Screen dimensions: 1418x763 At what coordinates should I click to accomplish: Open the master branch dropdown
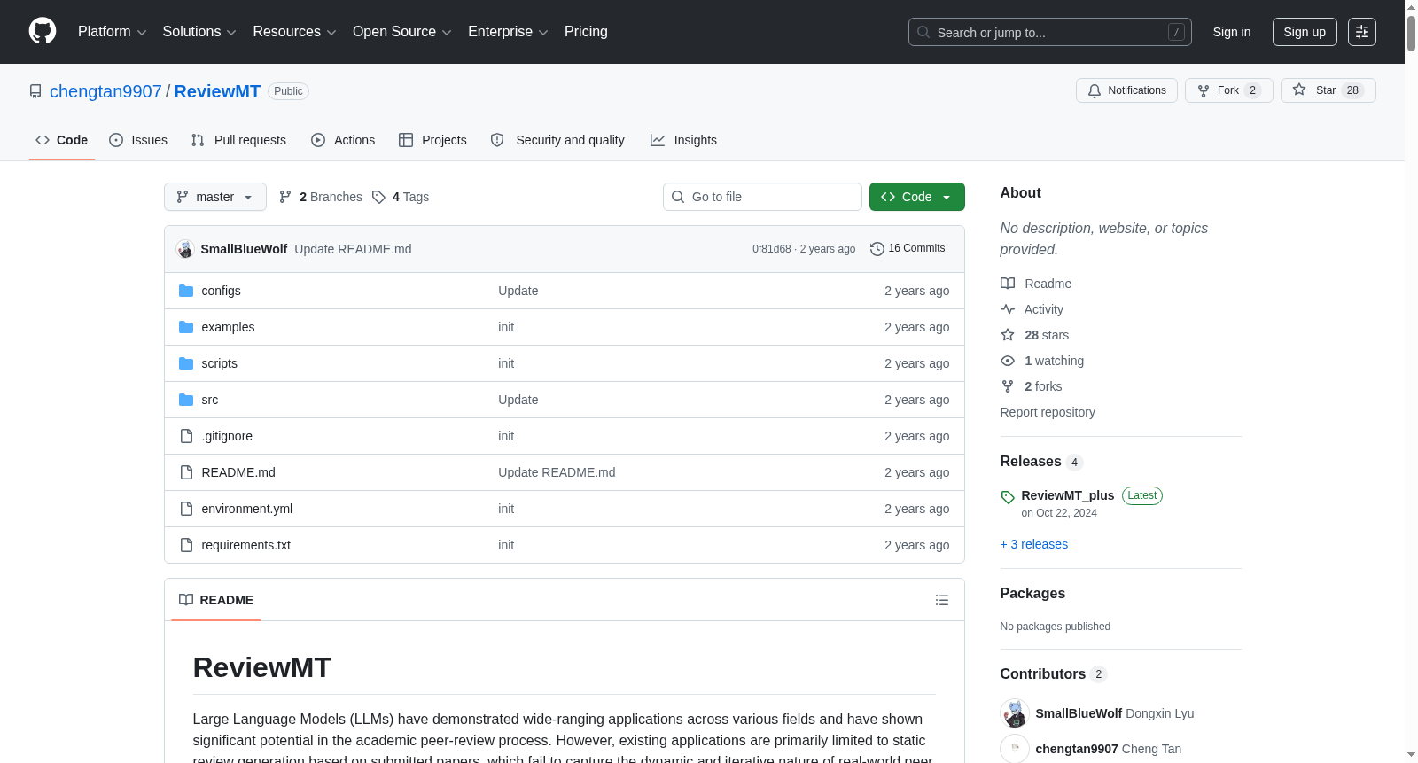(x=215, y=197)
